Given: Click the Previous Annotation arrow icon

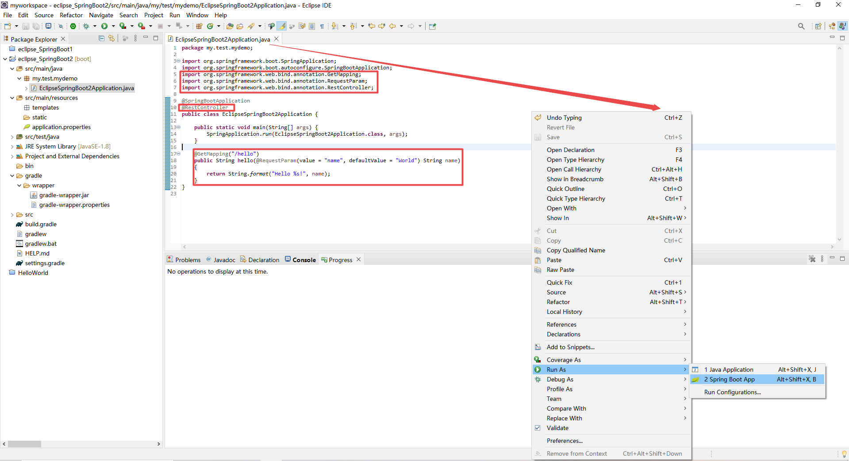Looking at the screenshot, I should pyautogui.click(x=353, y=26).
